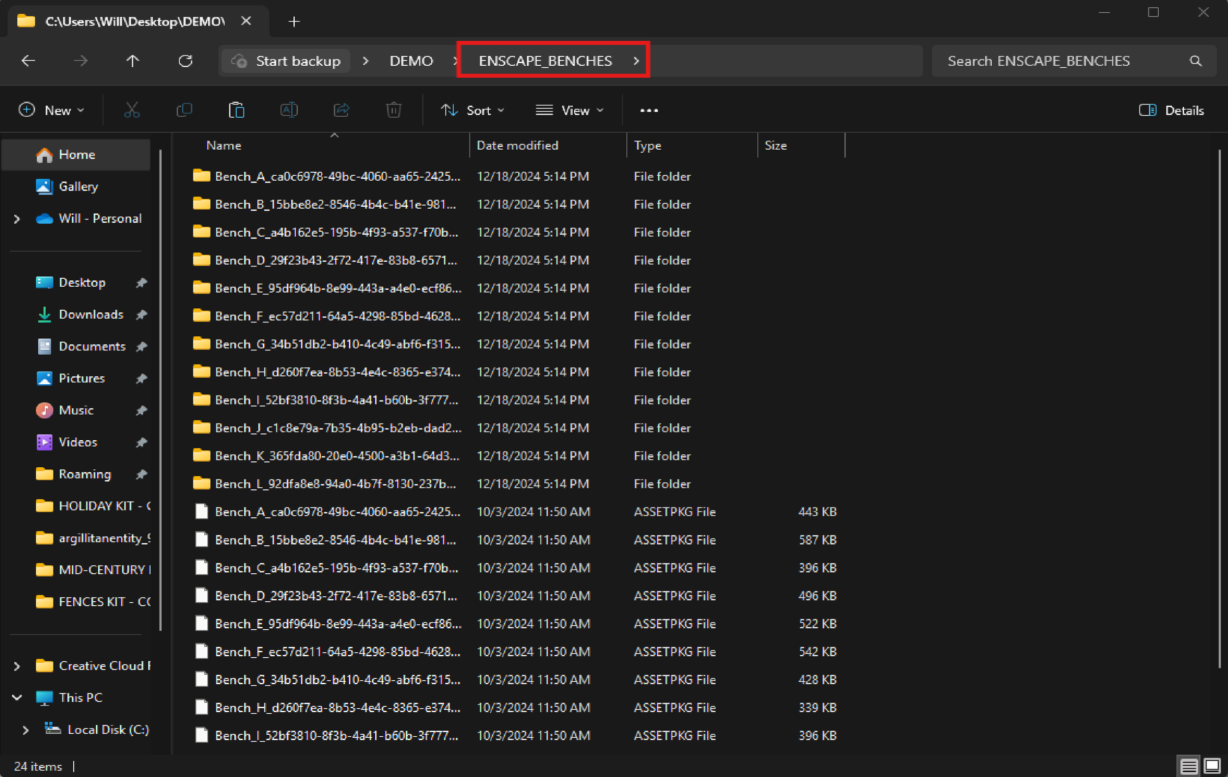Click the Copy icon in toolbar
Viewport: 1228px width, 777px height.
point(184,110)
